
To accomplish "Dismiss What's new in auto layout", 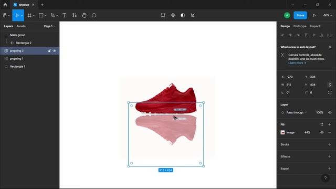I will pos(330,47).
